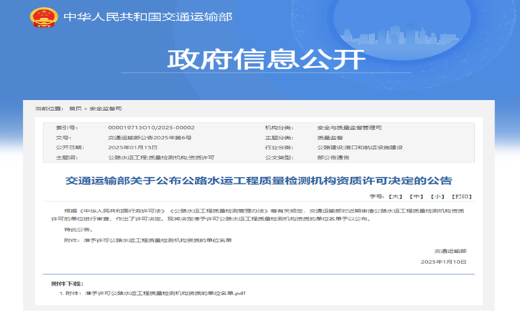Select industry value 公路建设;港口和航运设施建设

(x=360, y=147)
